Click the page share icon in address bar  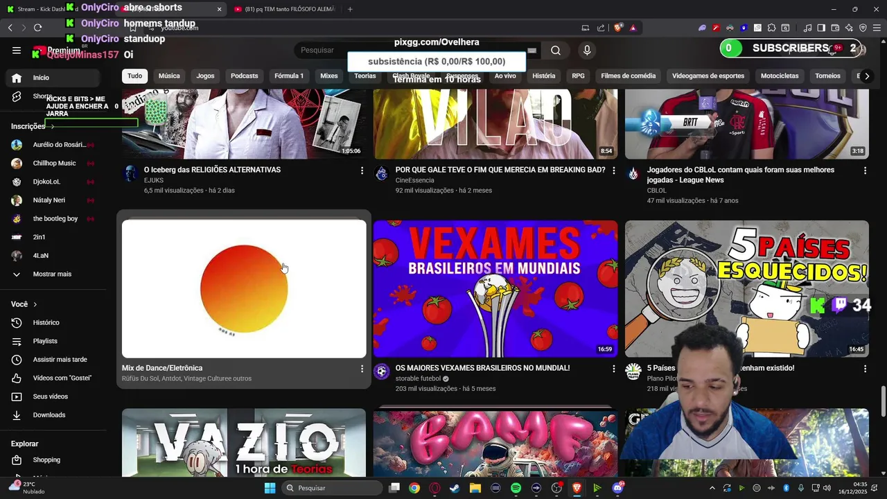pos(601,28)
